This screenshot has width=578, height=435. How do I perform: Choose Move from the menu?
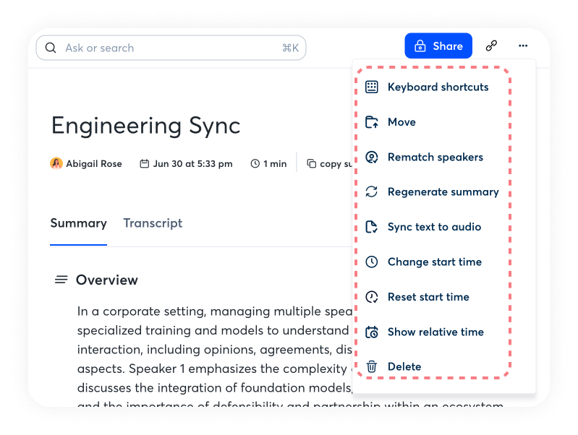point(401,122)
